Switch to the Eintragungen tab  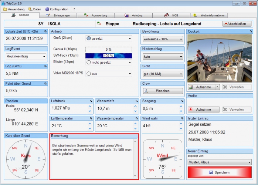pyautogui.click(x=58, y=15)
